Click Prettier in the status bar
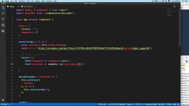Image resolution: width=189 pixels, height=106 pixels. pyautogui.click(x=169, y=104)
